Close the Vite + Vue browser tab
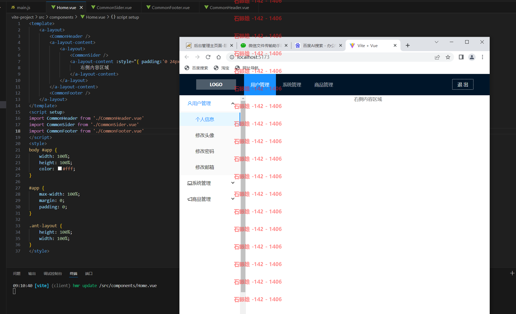This screenshot has height=314, width=516. tap(395, 46)
